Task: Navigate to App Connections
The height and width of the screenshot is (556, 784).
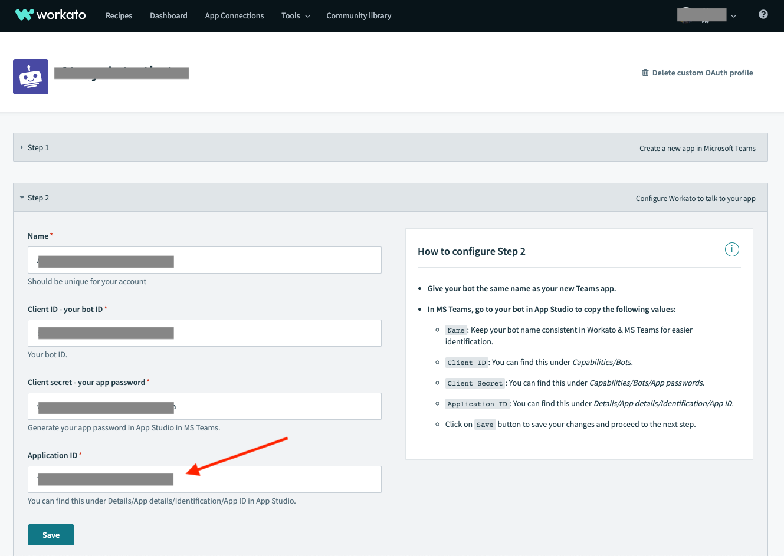Action: click(x=234, y=15)
